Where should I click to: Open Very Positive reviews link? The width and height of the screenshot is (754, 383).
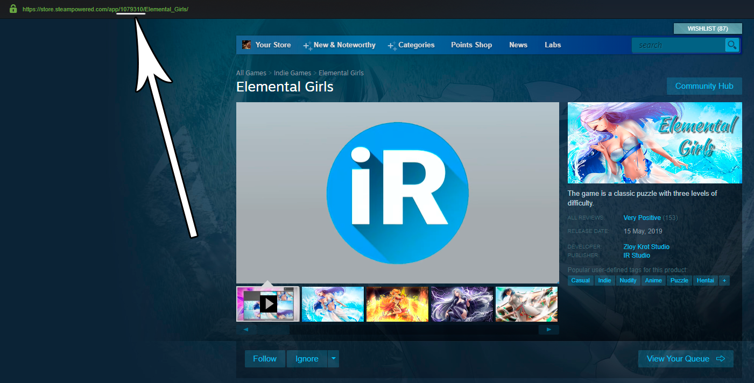pos(642,218)
